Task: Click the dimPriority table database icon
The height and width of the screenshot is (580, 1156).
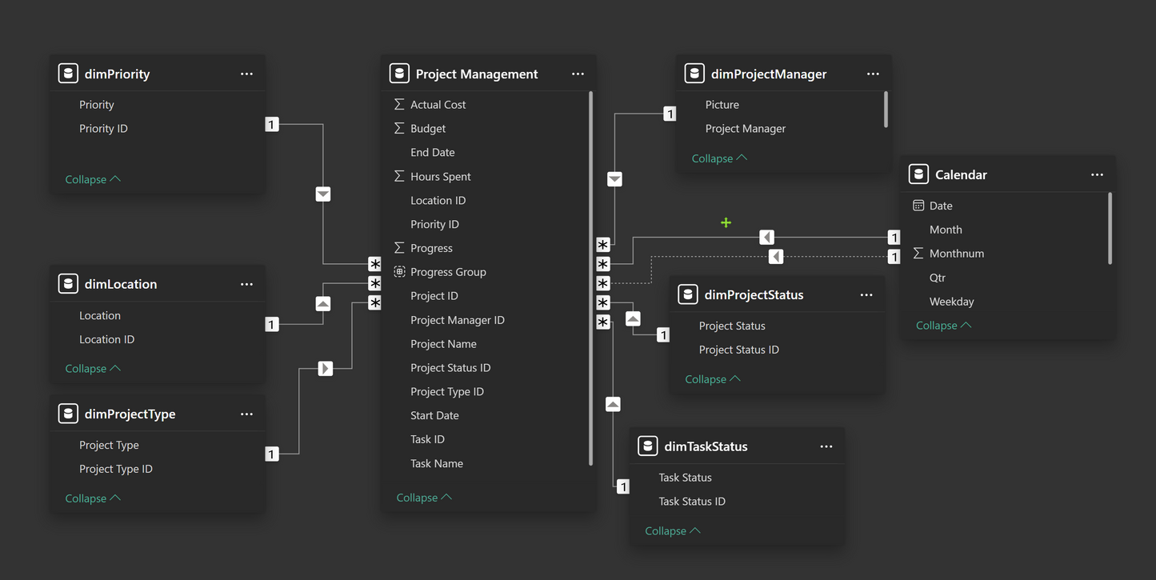Action: [68, 74]
